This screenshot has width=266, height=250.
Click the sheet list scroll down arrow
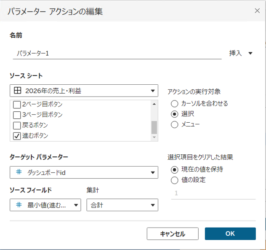click(154, 137)
